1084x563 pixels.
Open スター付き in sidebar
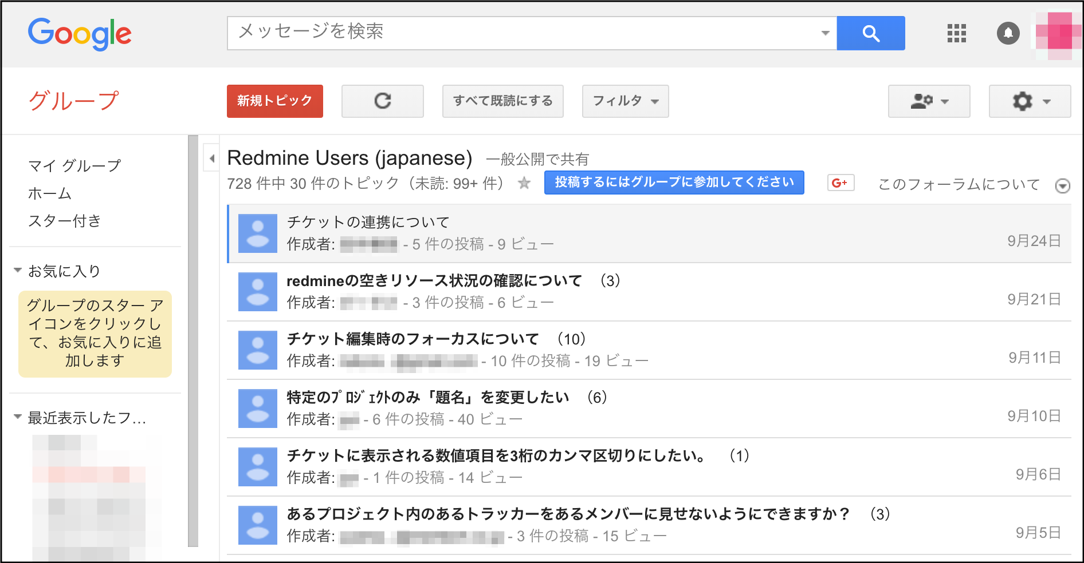65,221
